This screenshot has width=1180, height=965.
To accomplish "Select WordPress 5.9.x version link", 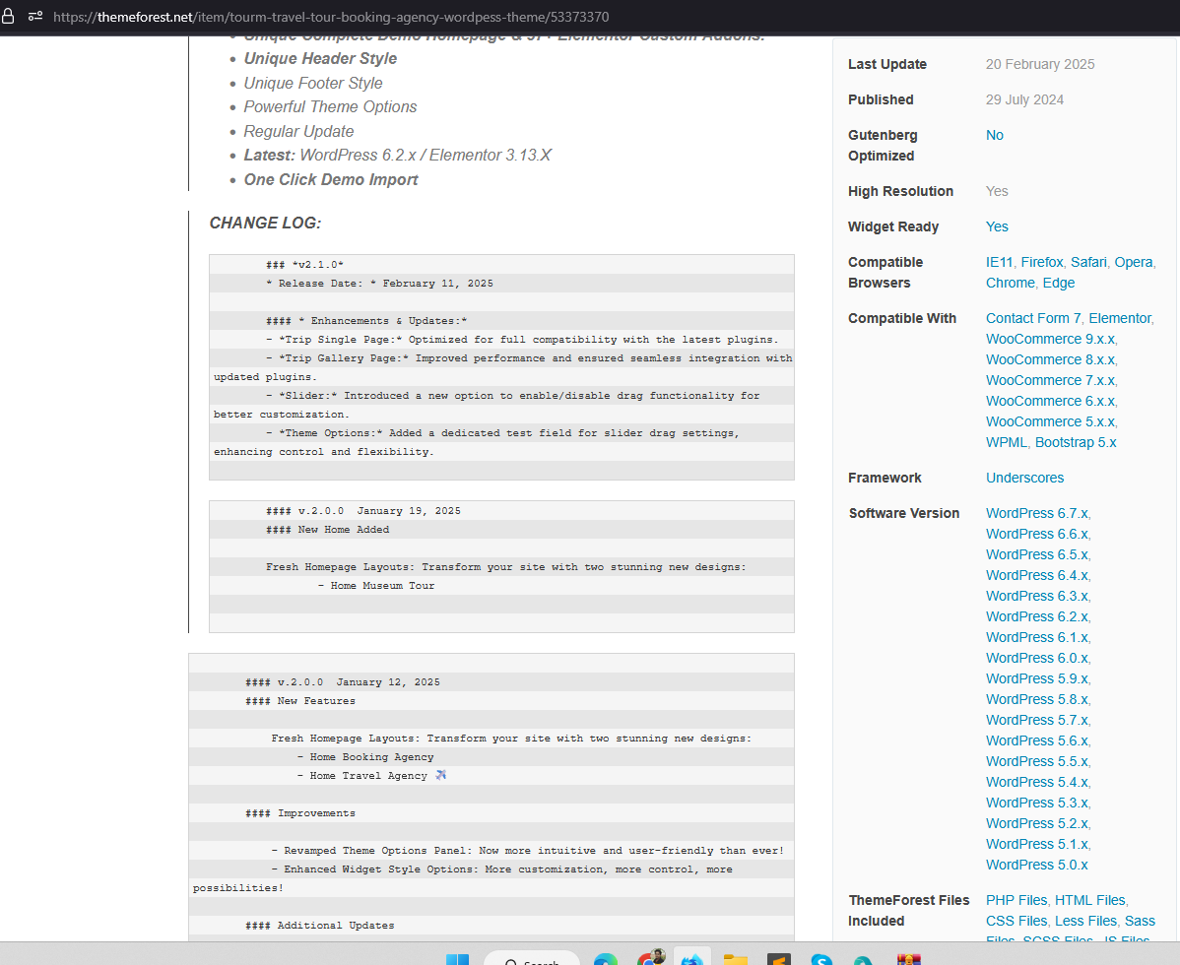I will 1036,678.
